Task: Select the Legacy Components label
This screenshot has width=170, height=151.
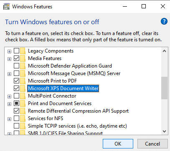Action: coord(51,51)
